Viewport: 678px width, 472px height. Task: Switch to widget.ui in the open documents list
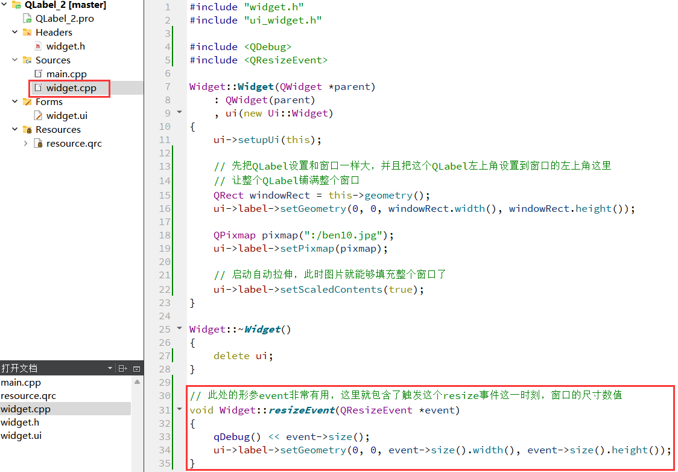point(21,436)
